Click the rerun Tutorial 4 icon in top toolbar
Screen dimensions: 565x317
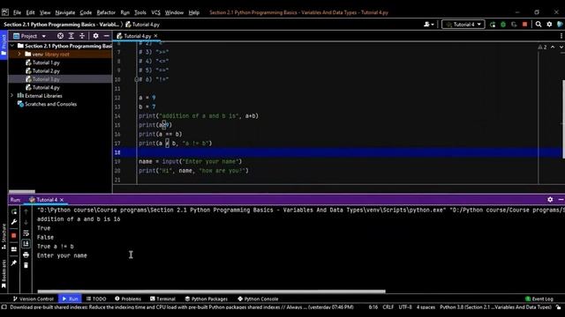coord(493,25)
